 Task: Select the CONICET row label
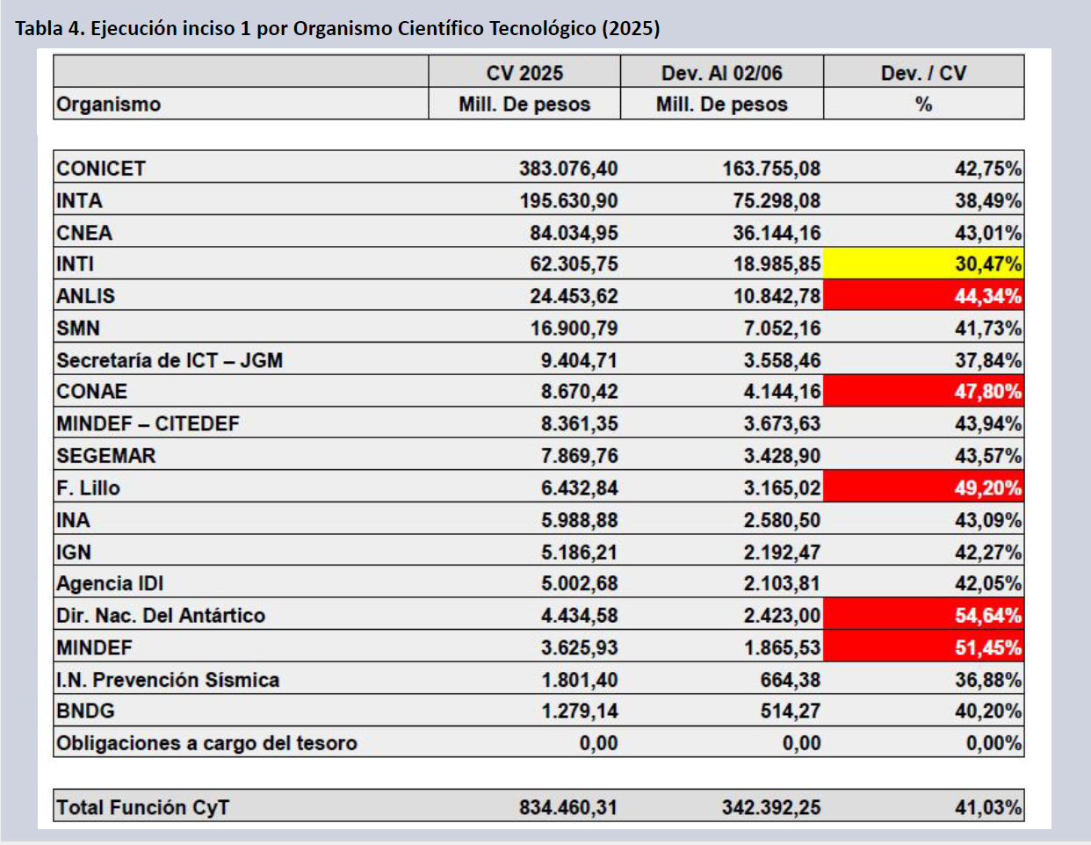point(101,169)
